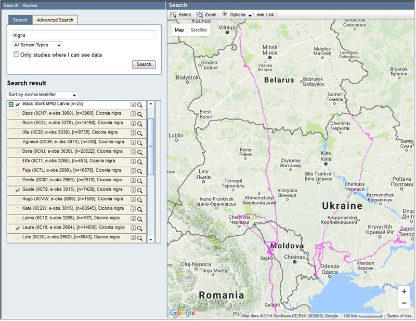Open Sort by Animal Identifier dropdown
Image resolution: width=416 pixels, height=321 pixels.
click(x=42, y=95)
